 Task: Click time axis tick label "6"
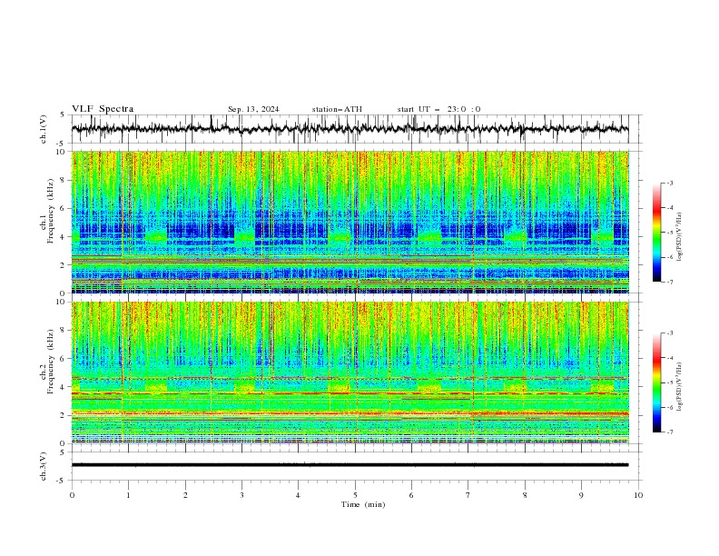(x=411, y=495)
